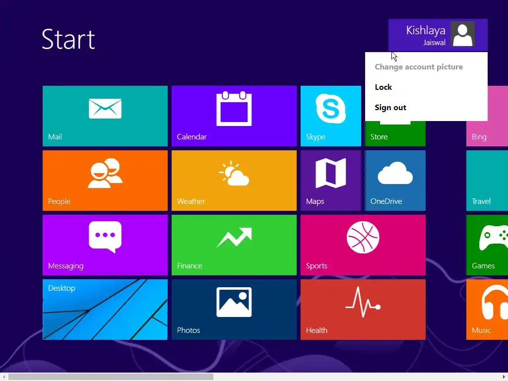Open the Messaging tile
The image size is (508, 381).
[105, 245]
